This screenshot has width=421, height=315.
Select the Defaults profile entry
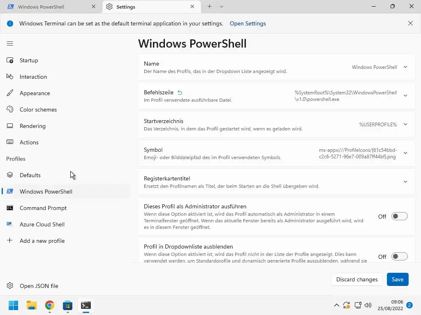[66, 175]
